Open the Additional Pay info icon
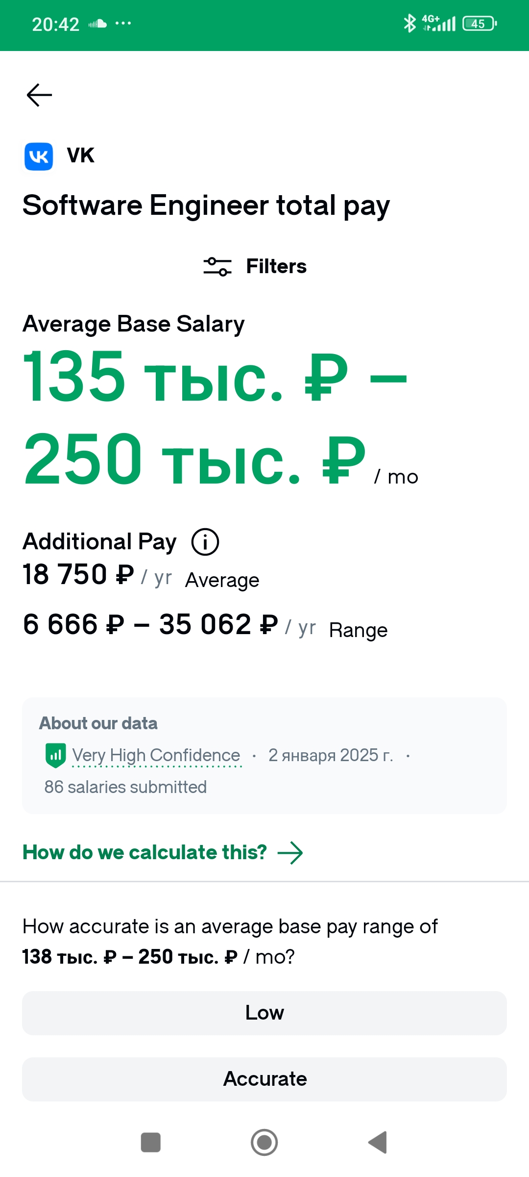The width and height of the screenshot is (529, 1177). [x=205, y=542]
